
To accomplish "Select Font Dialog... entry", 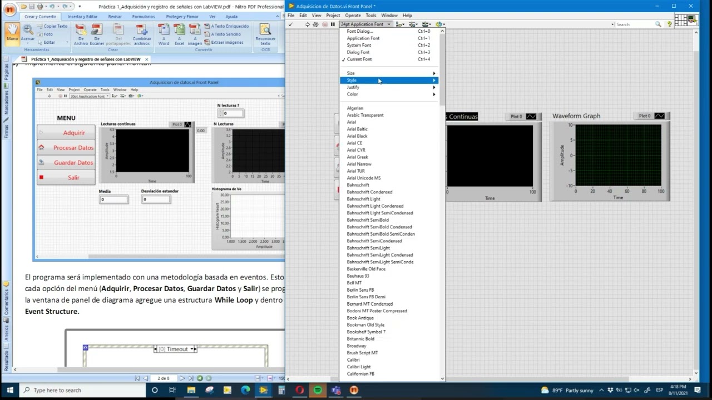I will coord(360,32).
